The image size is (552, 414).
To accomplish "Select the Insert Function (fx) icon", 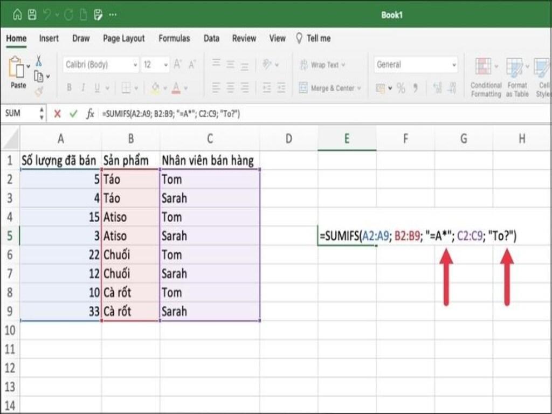I will 90,113.
